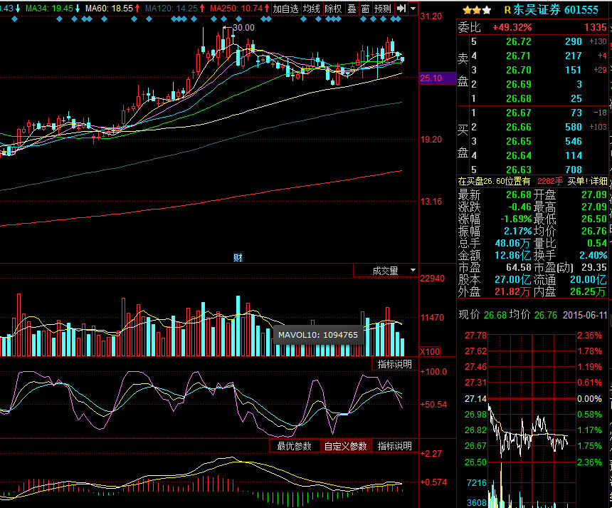Click the 财 financial info marker
The width and height of the screenshot is (612, 508).
point(238,257)
